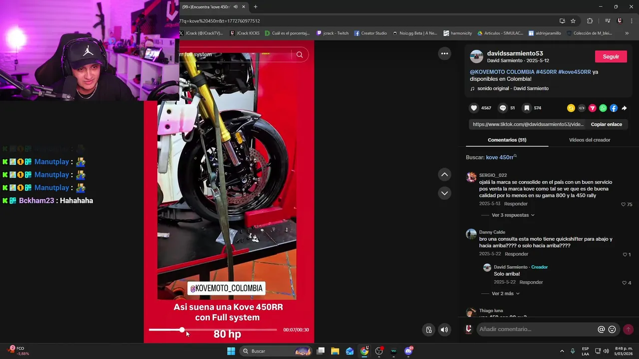639x359 pixels.
Task: Open the 'Noiz.gg Beta' bookmark
Action: tap(415, 33)
